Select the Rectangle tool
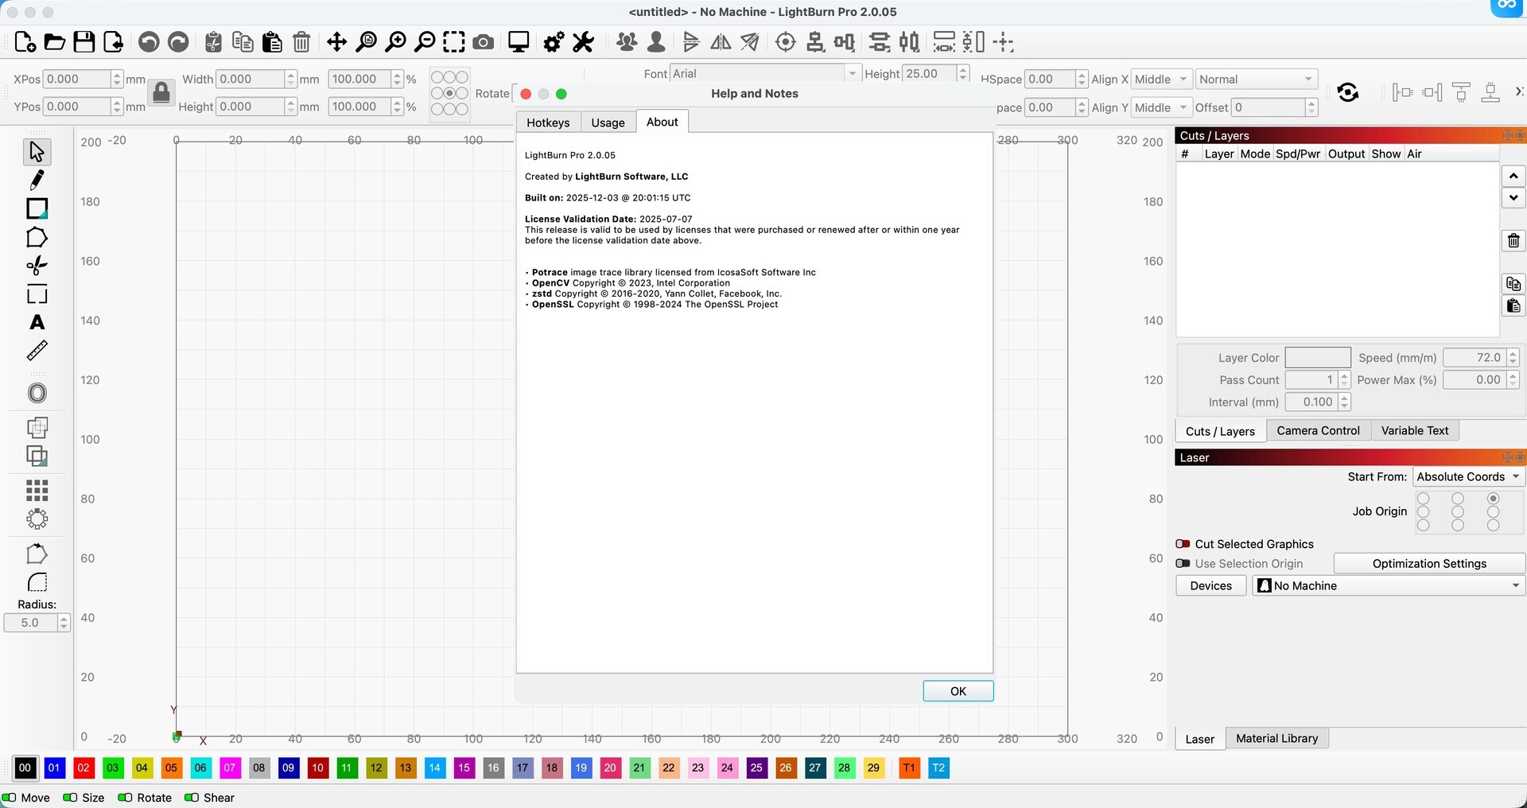 click(x=37, y=208)
